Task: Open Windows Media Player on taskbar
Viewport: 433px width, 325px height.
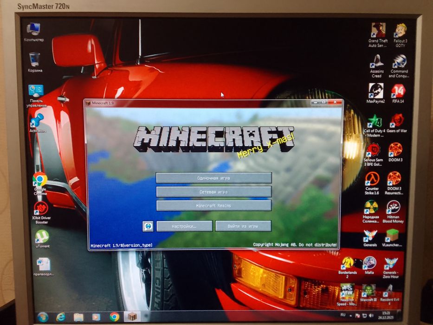Action: (x=96, y=317)
